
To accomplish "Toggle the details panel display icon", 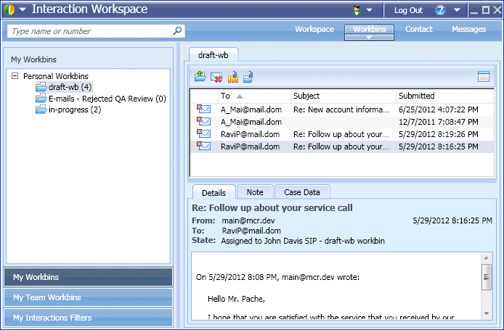I will 484,76.
